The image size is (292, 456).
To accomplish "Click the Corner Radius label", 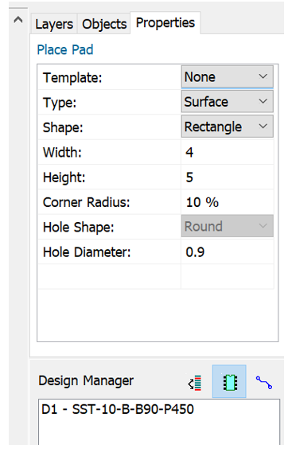I will coord(87,202).
